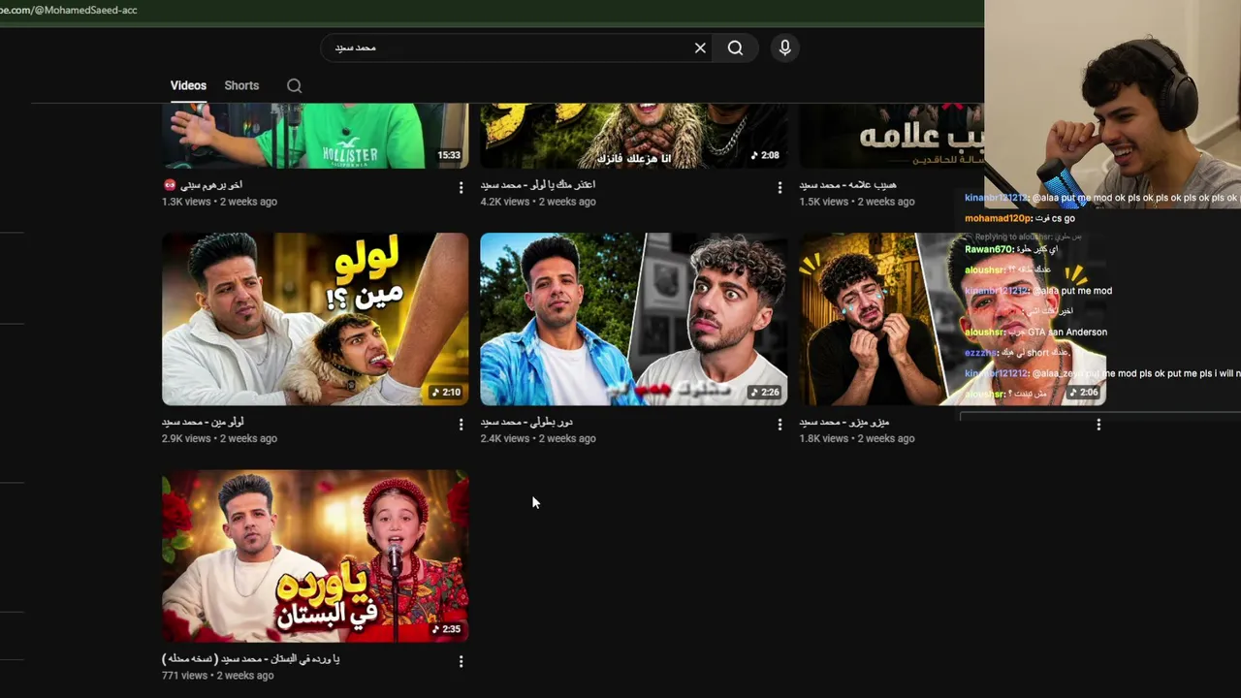1241x698 pixels.
Task: Start voice search with the microphone icon
Action: [785, 48]
